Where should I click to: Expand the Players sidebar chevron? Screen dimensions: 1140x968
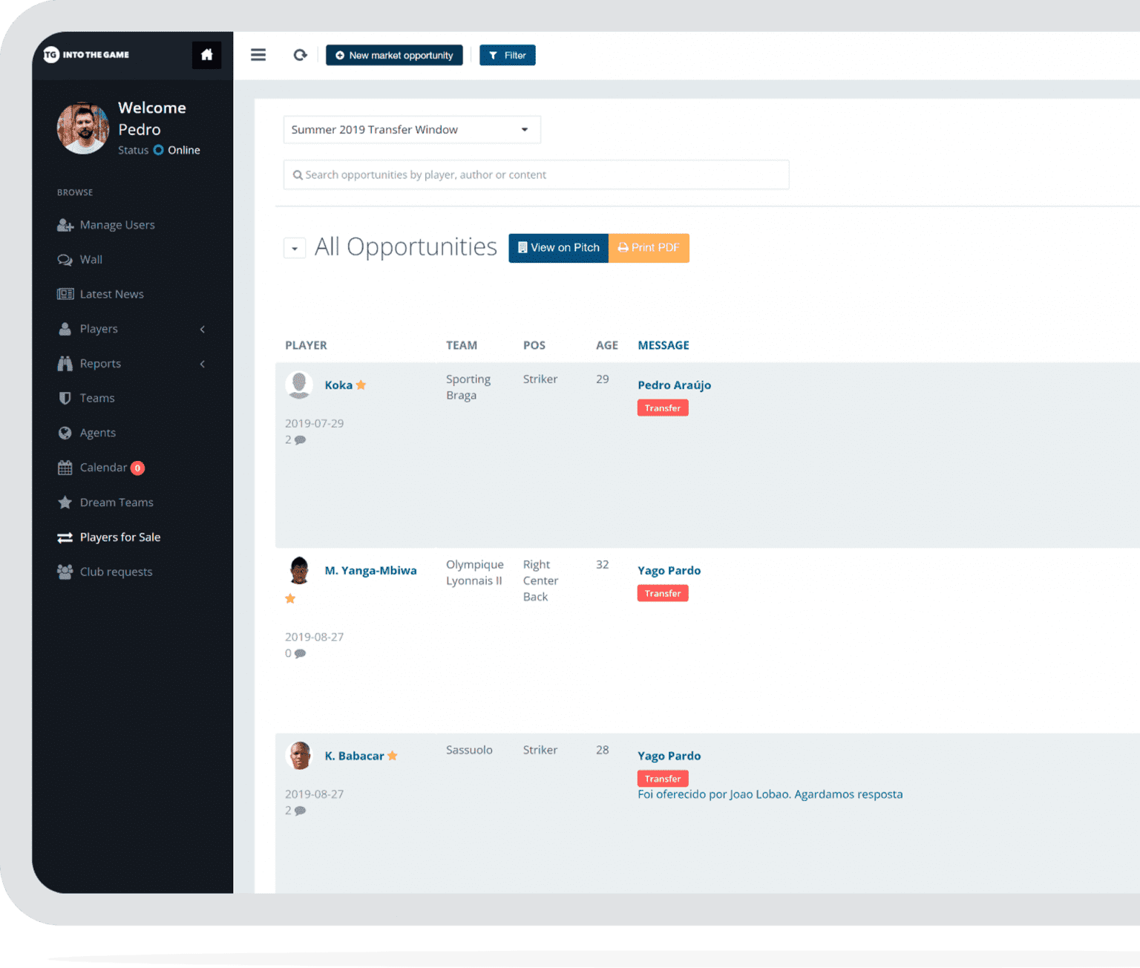click(202, 329)
